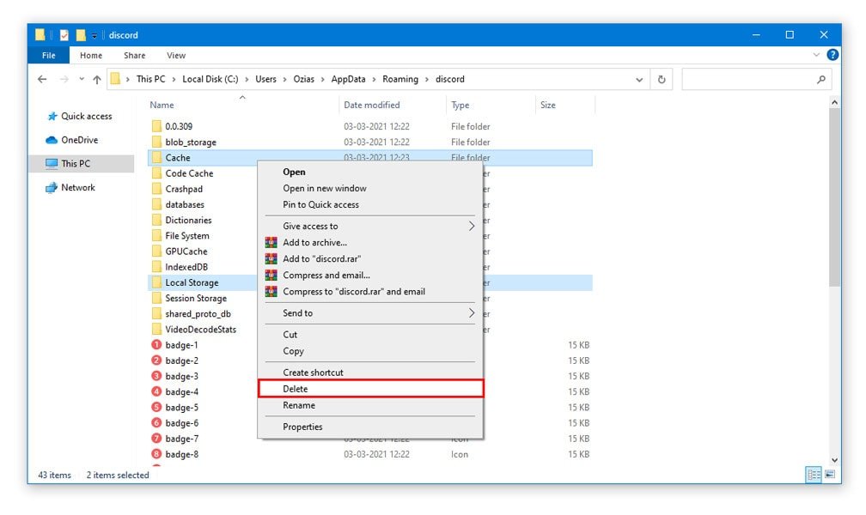Click the Back navigation arrow
The width and height of the screenshot is (866, 515).
point(42,80)
